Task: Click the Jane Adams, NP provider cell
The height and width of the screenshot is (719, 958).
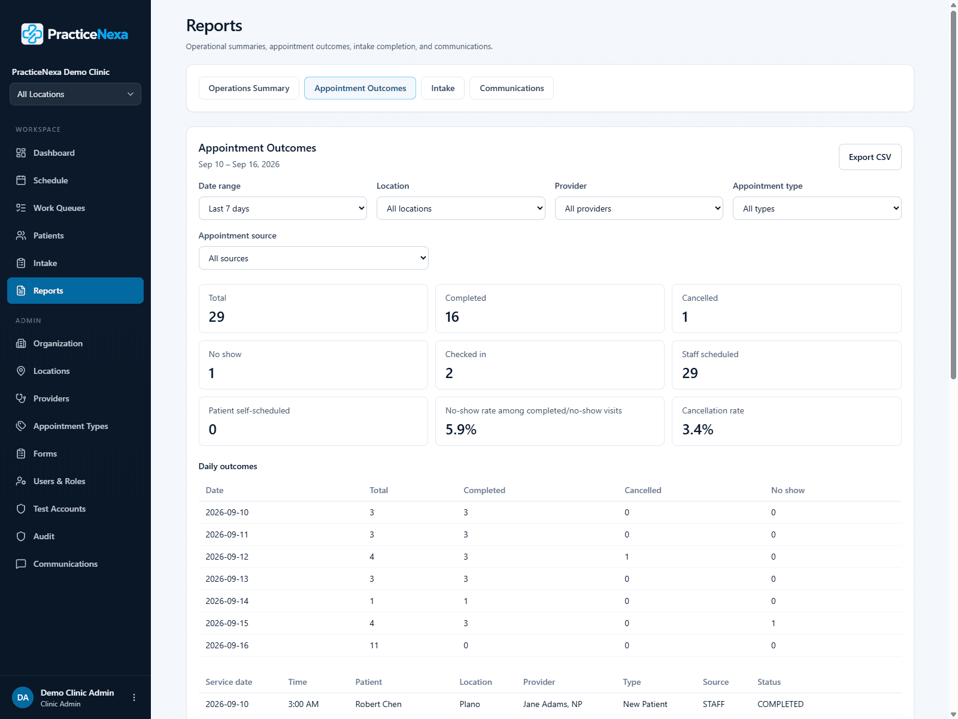Action: 553,704
